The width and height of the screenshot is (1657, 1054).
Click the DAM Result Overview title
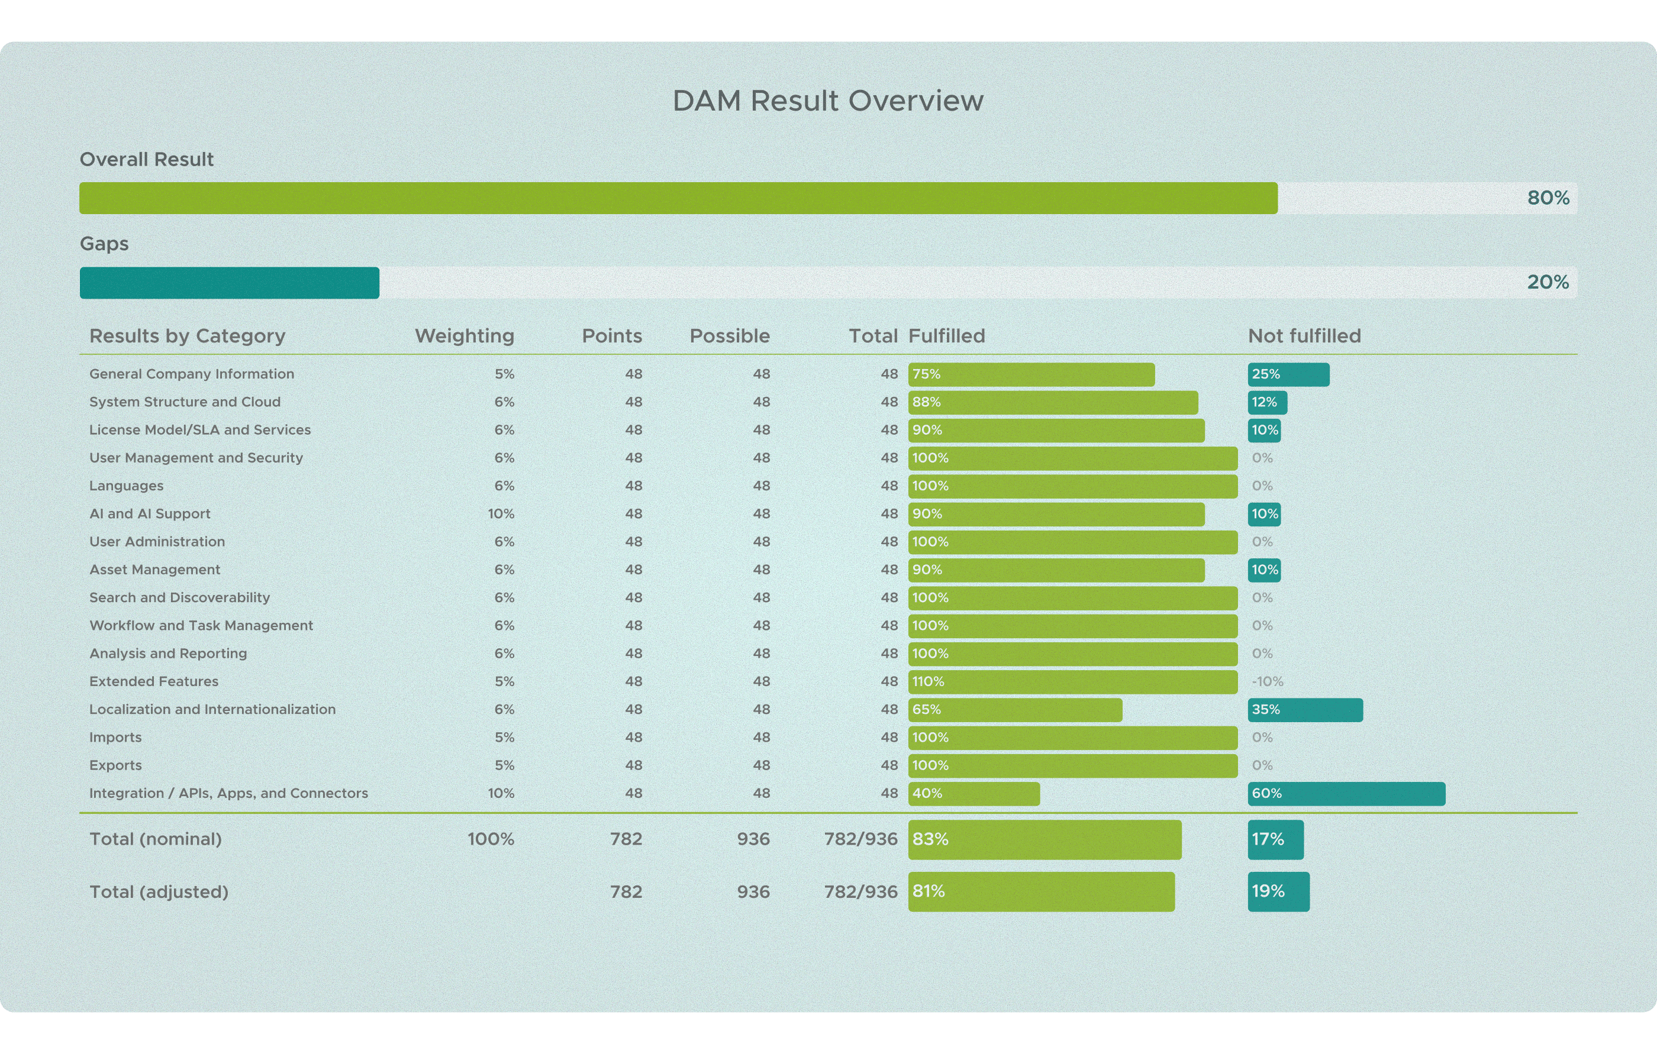(x=828, y=100)
